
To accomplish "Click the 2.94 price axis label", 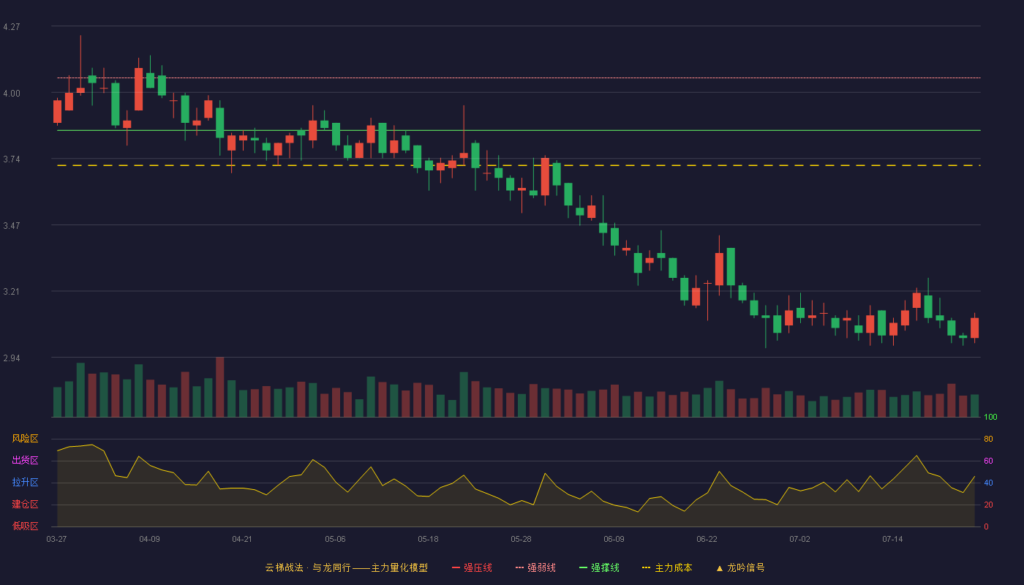I will pos(12,358).
